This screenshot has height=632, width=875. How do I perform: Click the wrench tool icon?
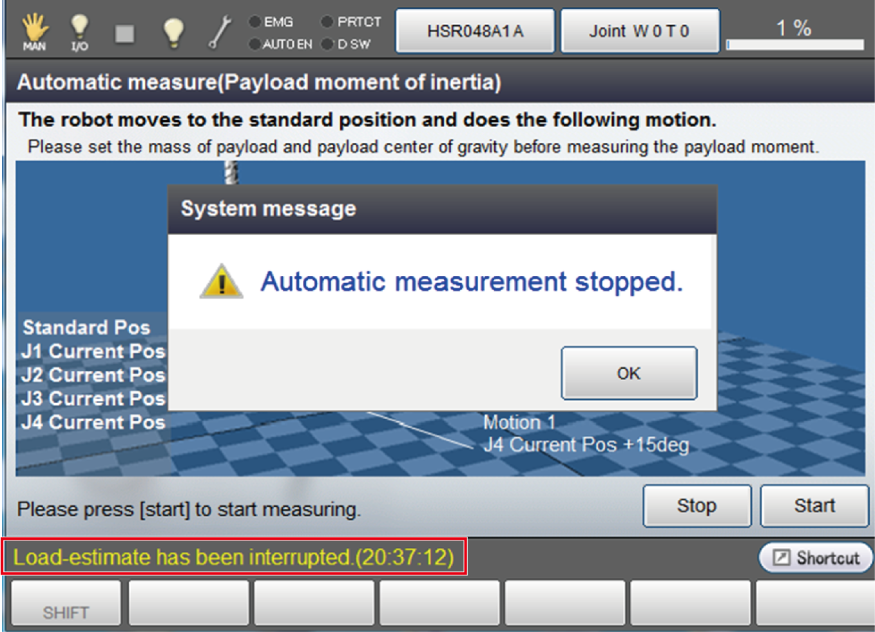(220, 32)
